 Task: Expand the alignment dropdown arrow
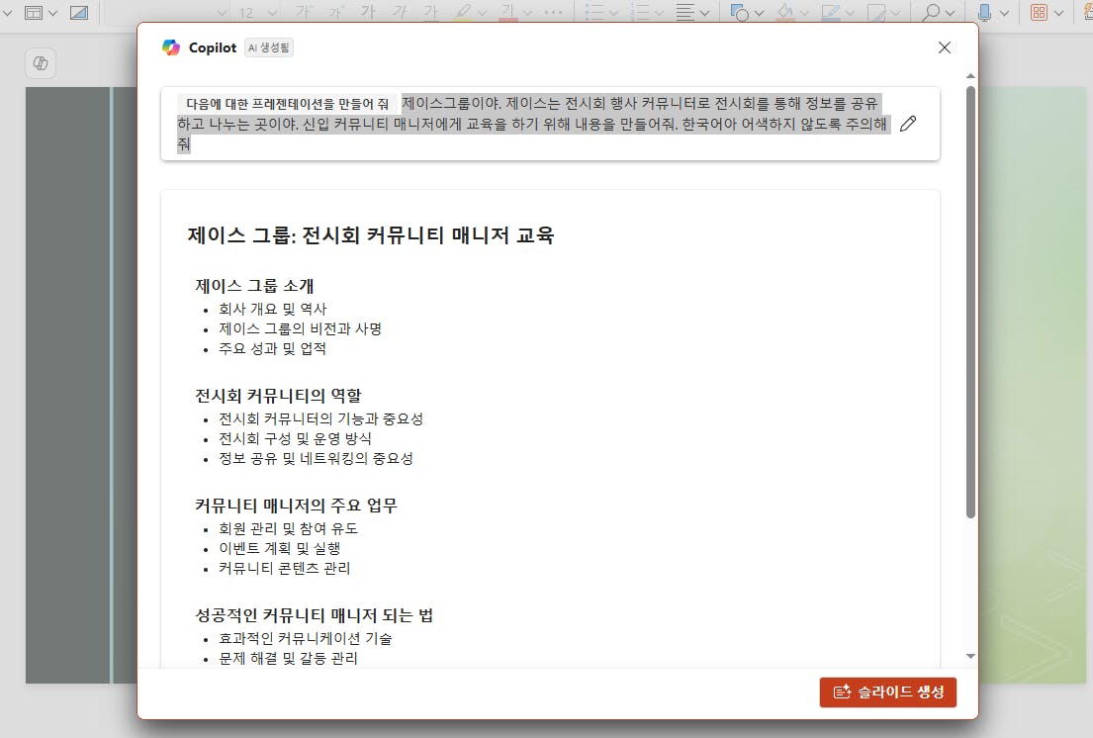(x=704, y=13)
